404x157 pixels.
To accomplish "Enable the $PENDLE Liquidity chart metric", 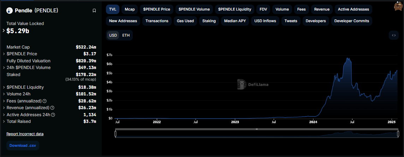I will pos(235,9).
